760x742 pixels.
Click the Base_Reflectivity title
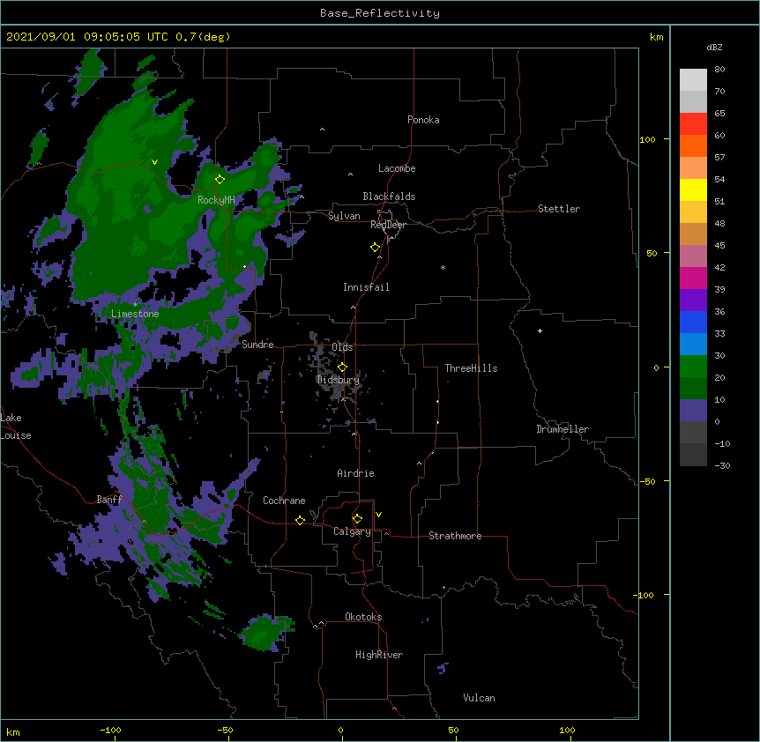pyautogui.click(x=380, y=13)
